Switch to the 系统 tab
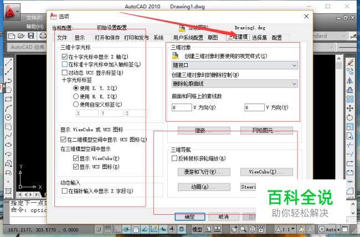This screenshot has height=237, width=360. (158, 38)
